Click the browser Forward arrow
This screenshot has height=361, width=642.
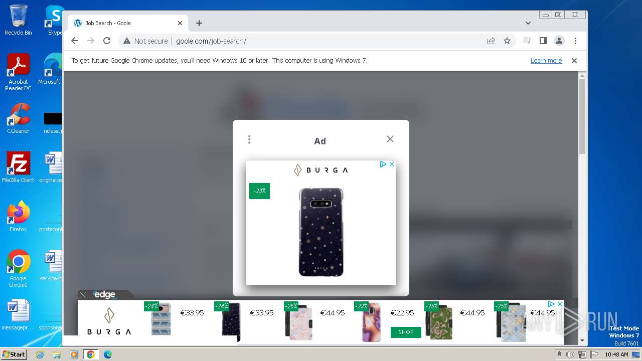pos(91,41)
